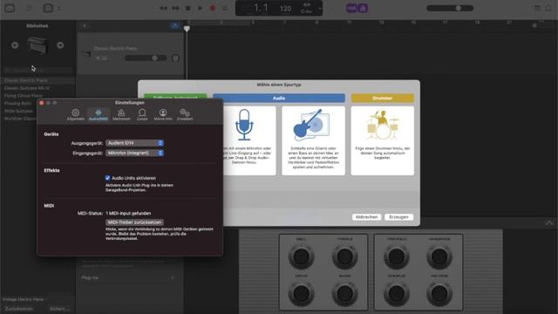Image resolution: width=558 pixels, height=314 pixels.
Task: Close the Einstellungen window with red button
Action: (42, 103)
